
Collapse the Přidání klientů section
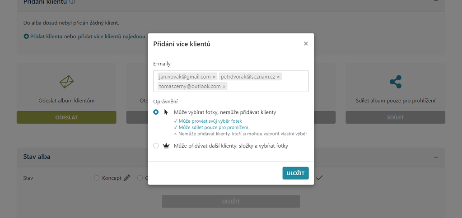[436, 1]
